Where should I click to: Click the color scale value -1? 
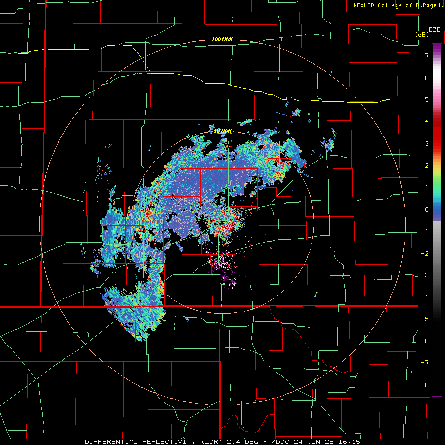click(425, 231)
